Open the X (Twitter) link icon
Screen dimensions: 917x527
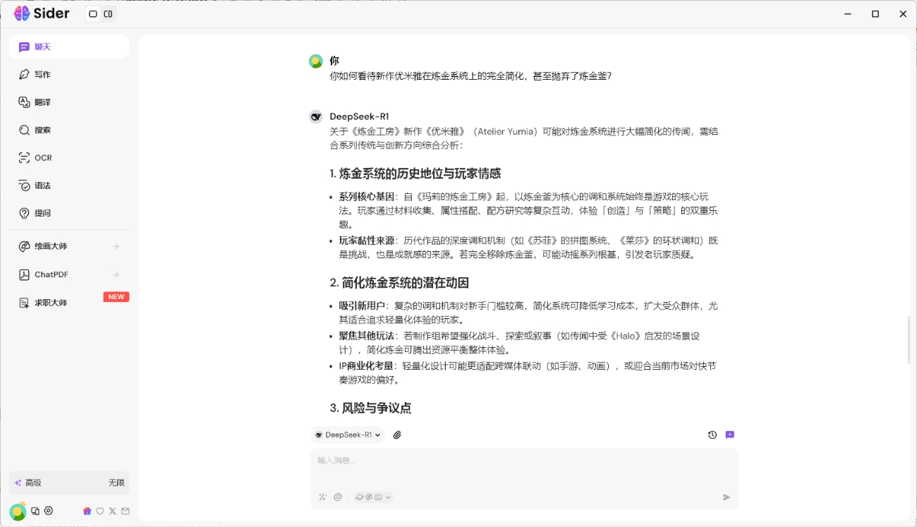113,511
